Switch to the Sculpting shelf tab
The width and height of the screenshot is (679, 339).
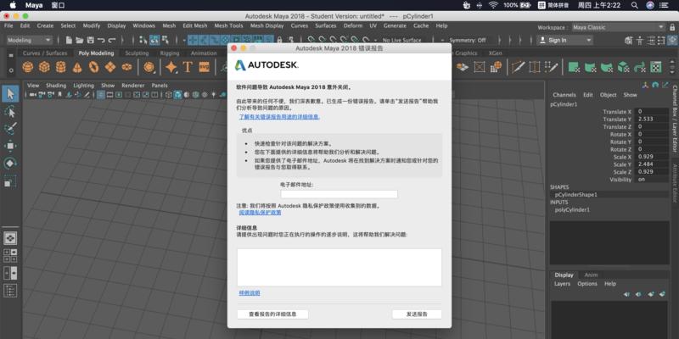coord(137,53)
